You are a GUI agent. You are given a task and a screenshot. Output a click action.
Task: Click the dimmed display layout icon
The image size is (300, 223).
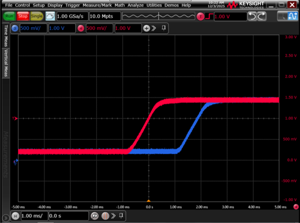(282, 16)
